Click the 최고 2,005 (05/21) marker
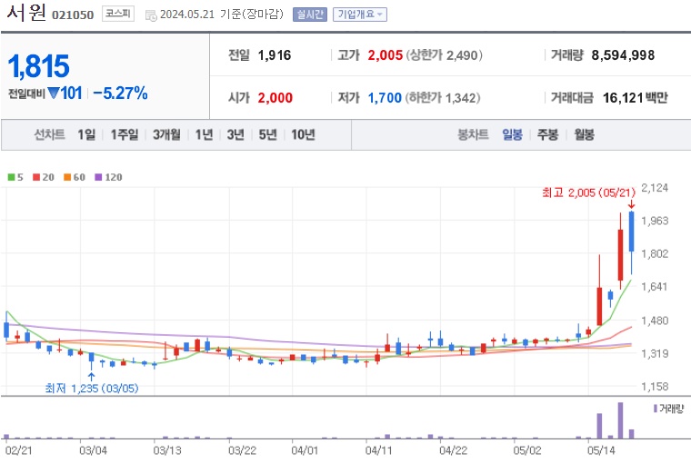 coord(589,192)
